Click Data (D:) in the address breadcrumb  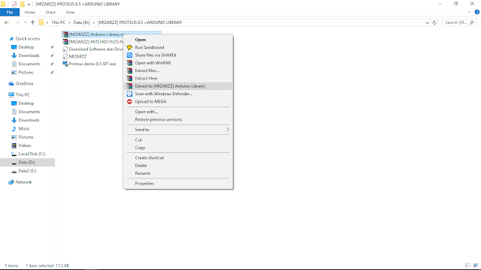tap(81, 22)
